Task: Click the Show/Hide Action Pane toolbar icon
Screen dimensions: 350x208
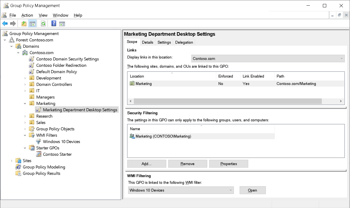Action: [62, 23]
